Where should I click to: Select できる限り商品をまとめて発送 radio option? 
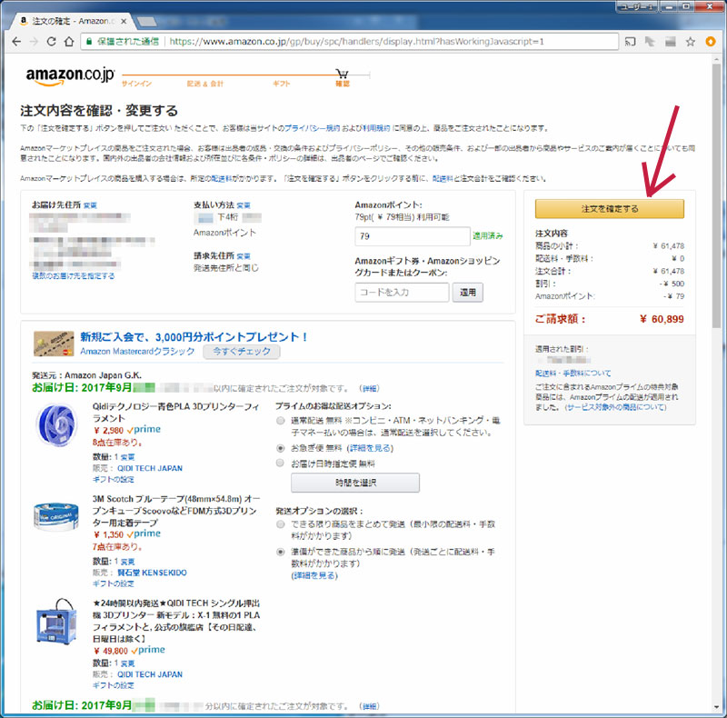click(x=280, y=524)
